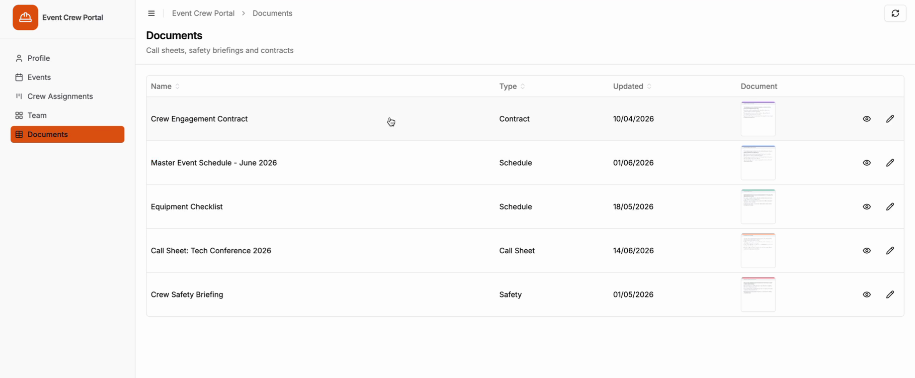
Task: Click 'Master Event Schedule - June 2026' name
Action: coord(214,163)
